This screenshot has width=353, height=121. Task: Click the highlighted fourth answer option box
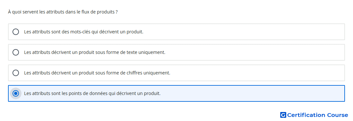(176, 93)
